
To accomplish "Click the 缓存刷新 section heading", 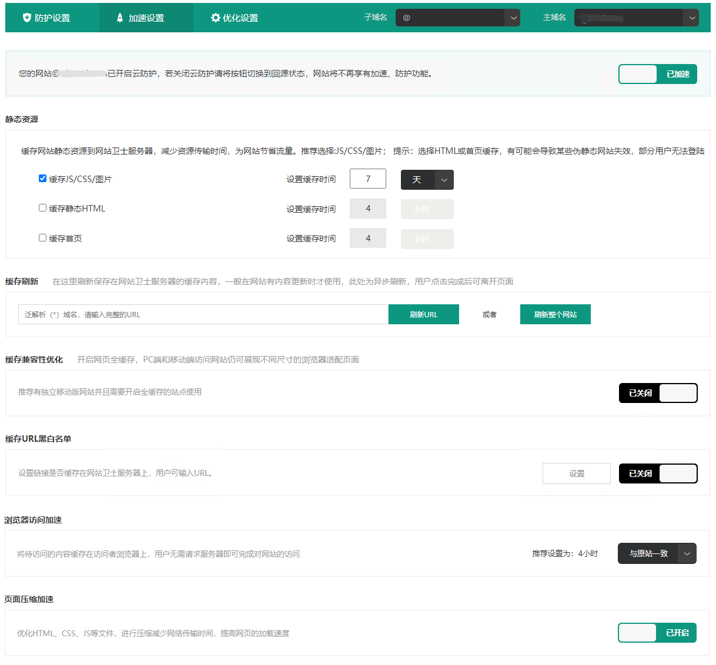I will 22,281.
